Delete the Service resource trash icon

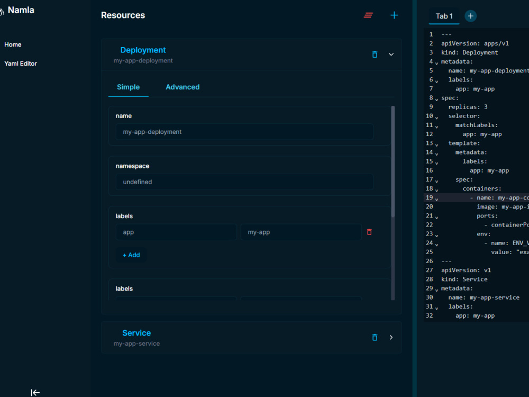tap(375, 337)
